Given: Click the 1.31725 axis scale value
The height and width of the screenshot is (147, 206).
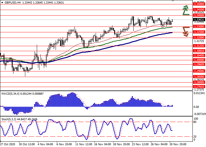Looking at the screenshot, I should click(x=199, y=41).
